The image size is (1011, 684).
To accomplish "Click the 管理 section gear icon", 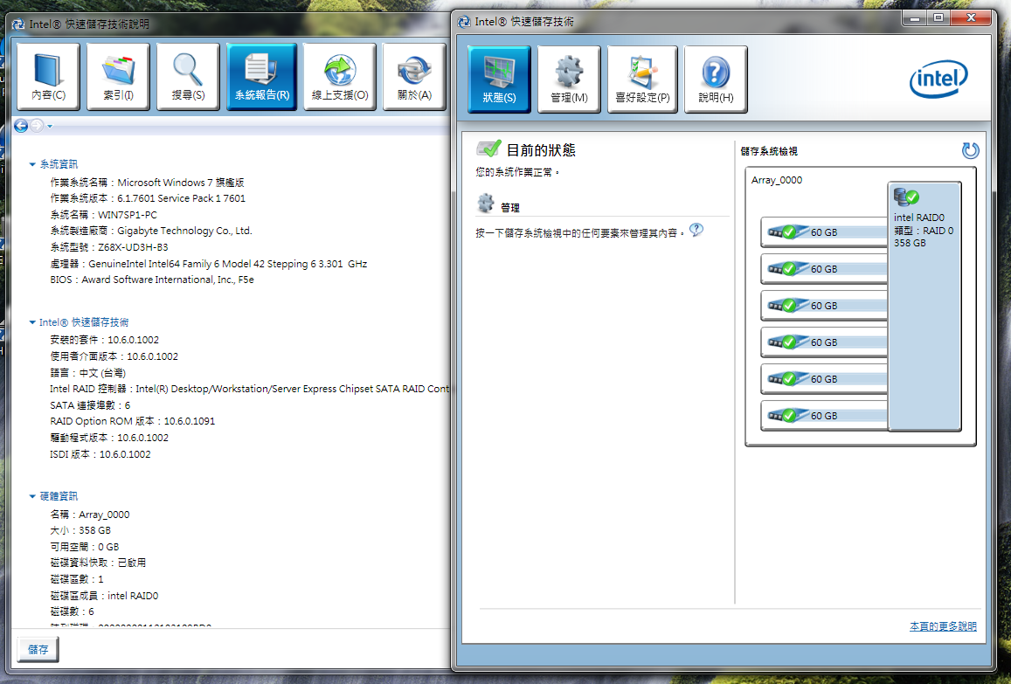I will point(486,204).
